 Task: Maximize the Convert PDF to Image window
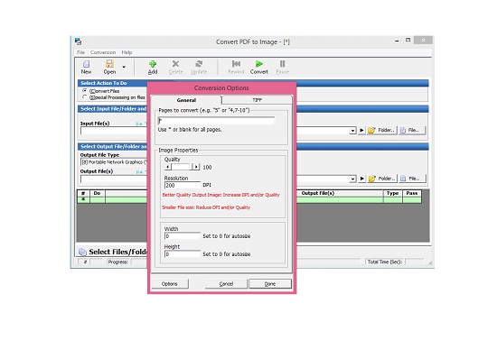(408, 41)
